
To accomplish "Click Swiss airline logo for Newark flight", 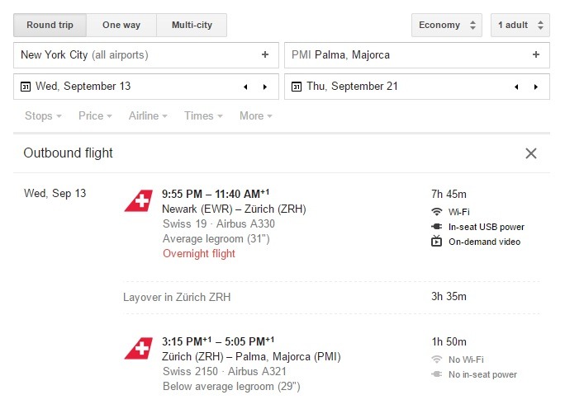I will pos(139,200).
